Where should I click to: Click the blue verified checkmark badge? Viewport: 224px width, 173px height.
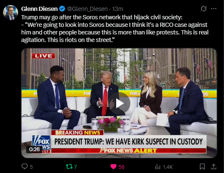point(62,9)
